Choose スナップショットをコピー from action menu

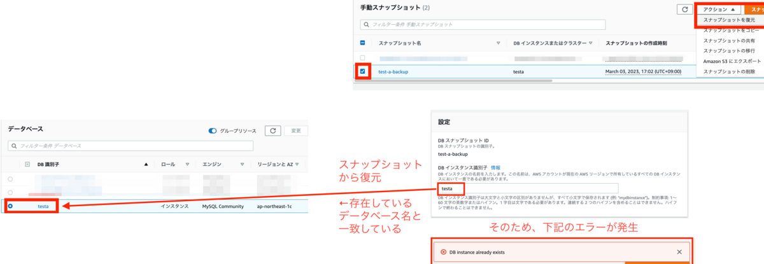pos(730,31)
